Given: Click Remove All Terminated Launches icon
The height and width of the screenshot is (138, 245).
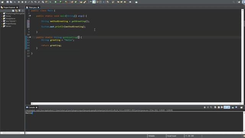Looking at the screenshot, I should point(211,107).
